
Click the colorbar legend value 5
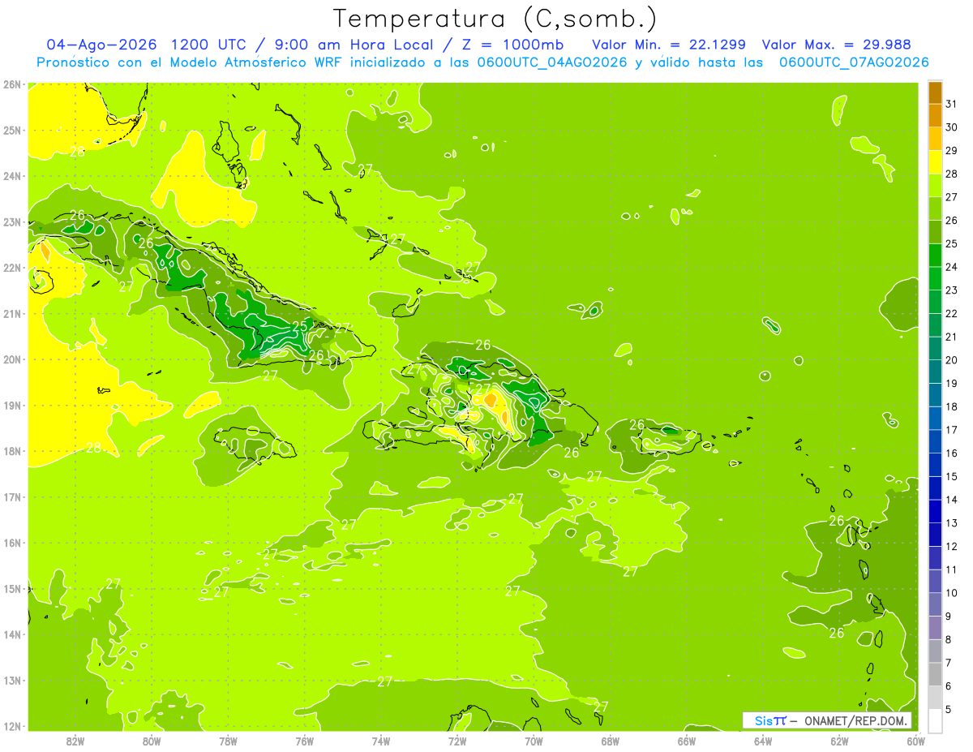[949, 709]
